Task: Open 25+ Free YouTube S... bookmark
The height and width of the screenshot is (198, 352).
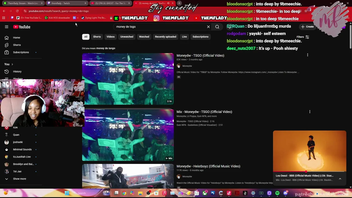Action: (29, 18)
